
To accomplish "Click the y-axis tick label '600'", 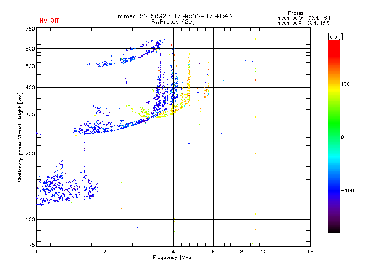I will point(30,49).
